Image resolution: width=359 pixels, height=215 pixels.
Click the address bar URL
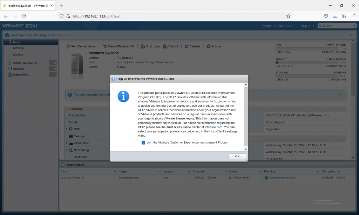coord(97,16)
